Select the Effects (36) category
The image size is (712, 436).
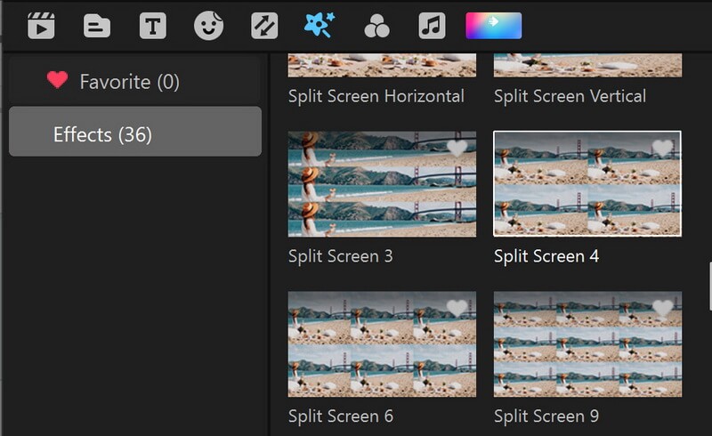(135, 132)
